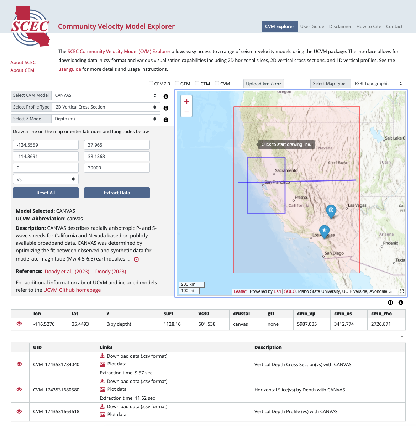
Task: Click the SCEC logo
Action: coord(31,26)
